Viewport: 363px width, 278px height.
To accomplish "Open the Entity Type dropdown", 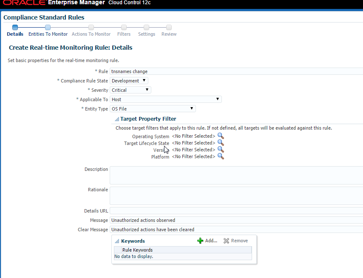I will click(x=153, y=108).
